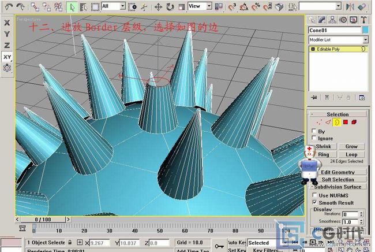Select the Select and Scale tool

(182, 7)
